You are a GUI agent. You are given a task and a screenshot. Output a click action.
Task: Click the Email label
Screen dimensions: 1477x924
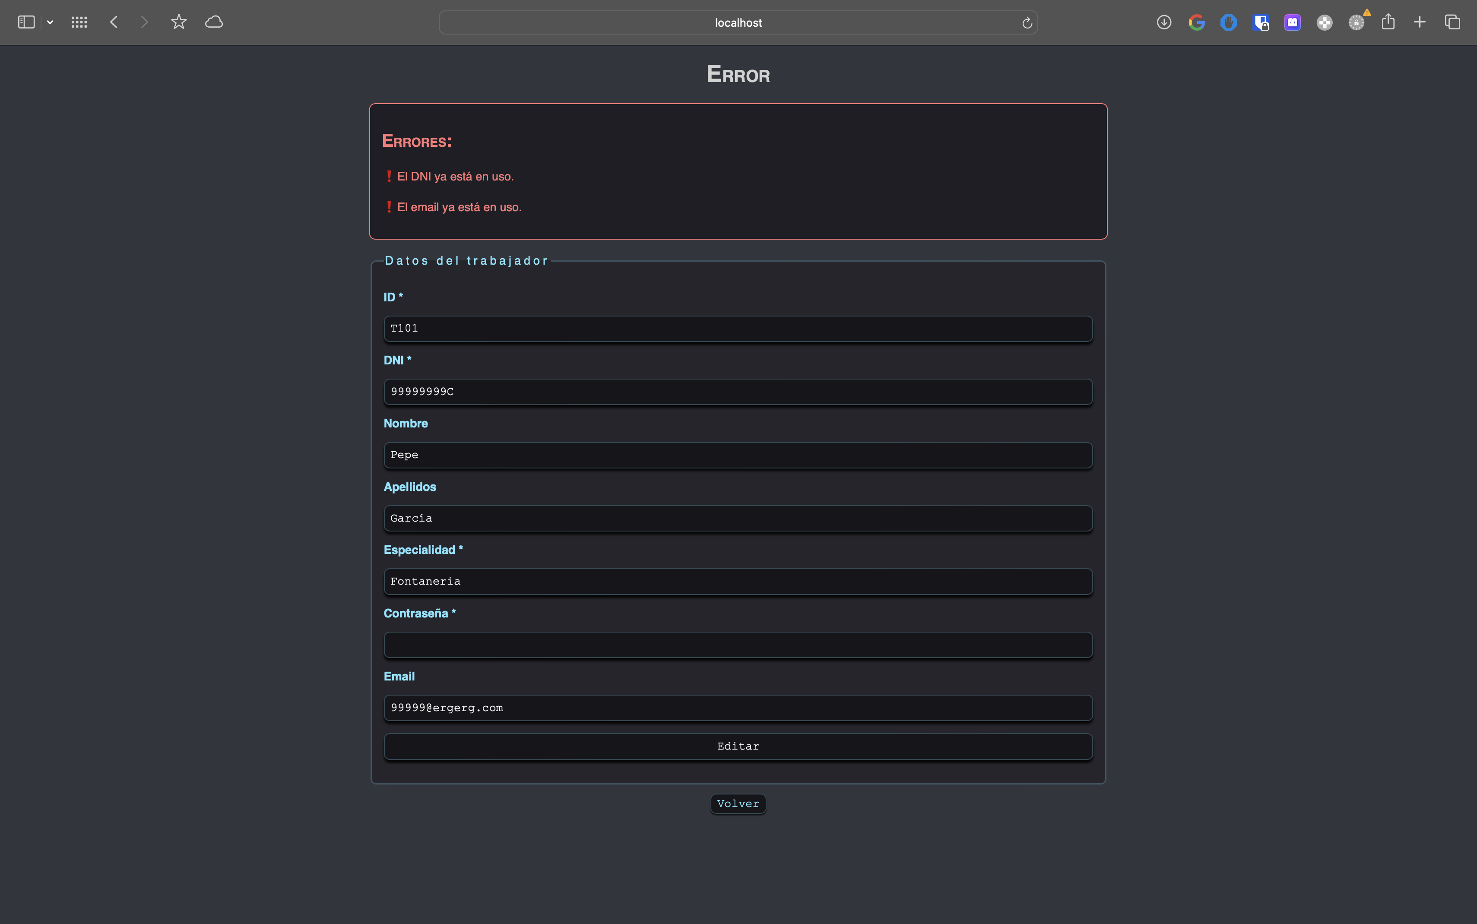tap(399, 677)
